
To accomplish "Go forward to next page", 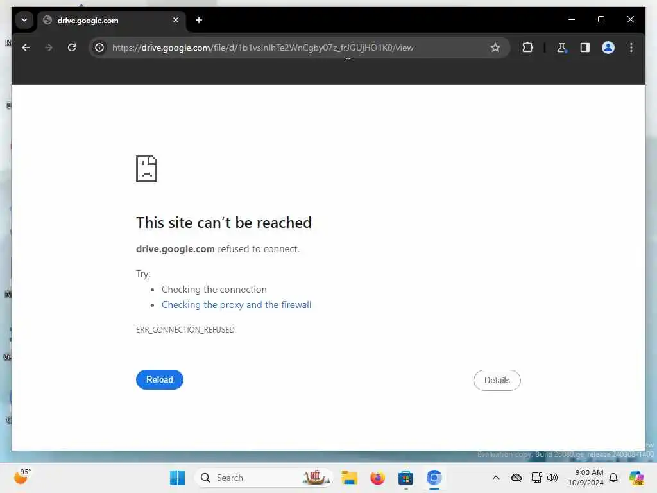I will tap(49, 48).
